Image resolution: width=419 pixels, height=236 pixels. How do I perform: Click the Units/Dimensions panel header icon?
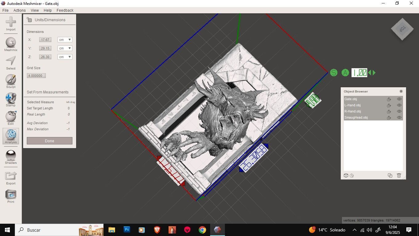click(29, 20)
